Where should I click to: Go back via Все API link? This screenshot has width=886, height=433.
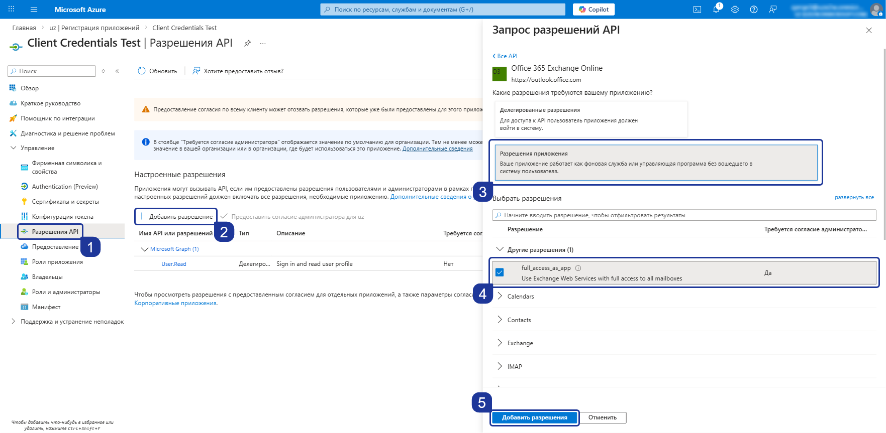coord(505,56)
